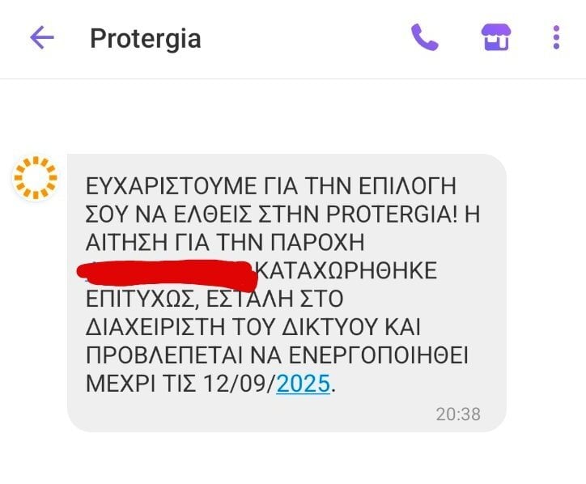The image size is (586, 484).
Task: Tap the words ΣΟΥ ΝΑ ΕΛΘΕΙΣ ΣΤΗΝ
Action: tap(203, 214)
